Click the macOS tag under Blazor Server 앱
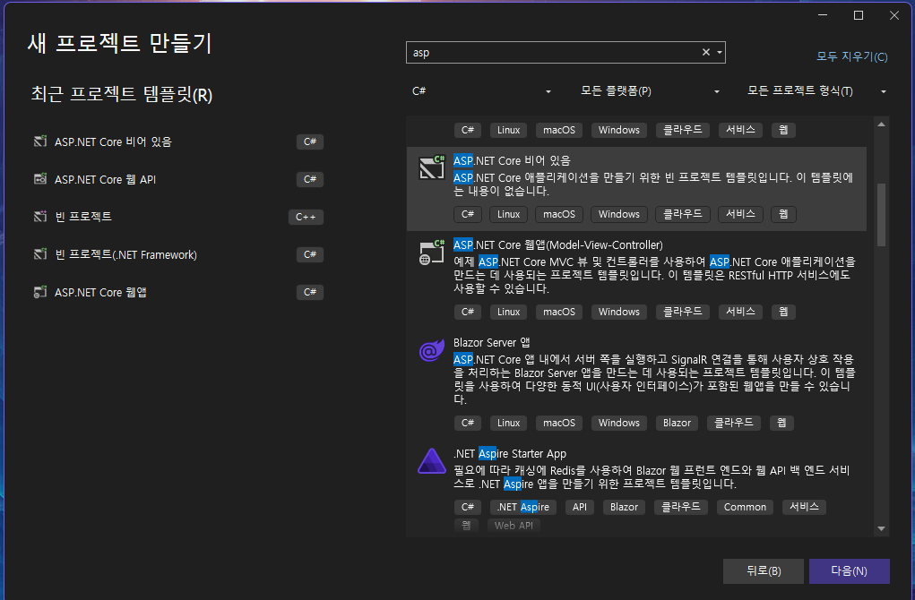 pyautogui.click(x=559, y=423)
